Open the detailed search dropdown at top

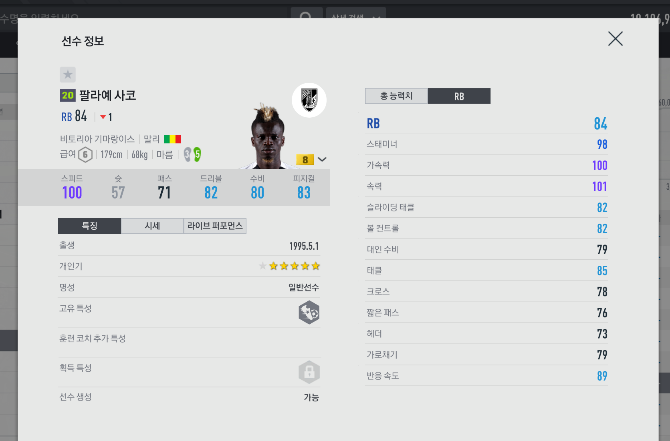pos(356,15)
